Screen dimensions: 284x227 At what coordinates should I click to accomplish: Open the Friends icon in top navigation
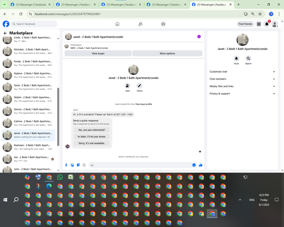click(x=140, y=24)
